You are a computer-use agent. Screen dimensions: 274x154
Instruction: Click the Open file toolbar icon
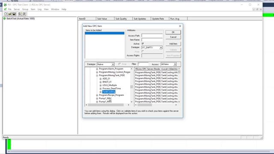pyautogui.click(x=10, y=14)
